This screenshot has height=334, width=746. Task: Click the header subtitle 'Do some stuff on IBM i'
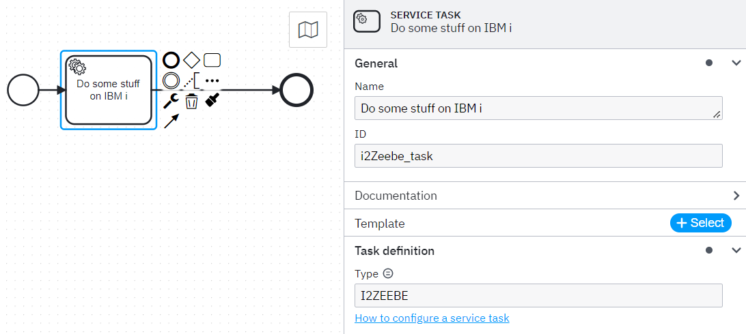coord(451,27)
